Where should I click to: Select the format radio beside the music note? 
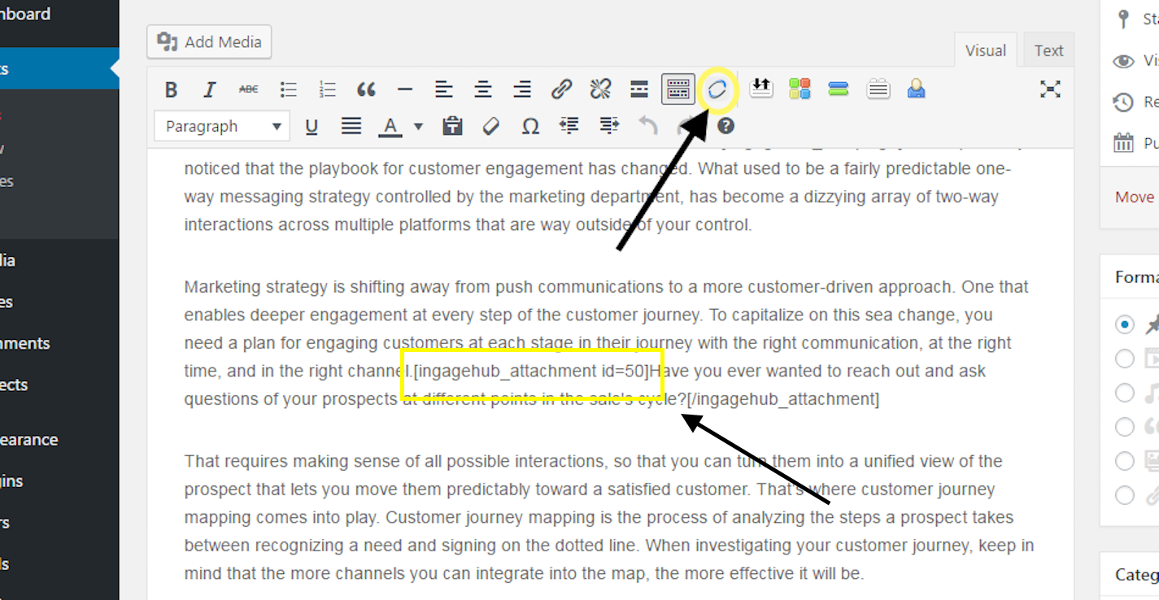tap(1125, 393)
